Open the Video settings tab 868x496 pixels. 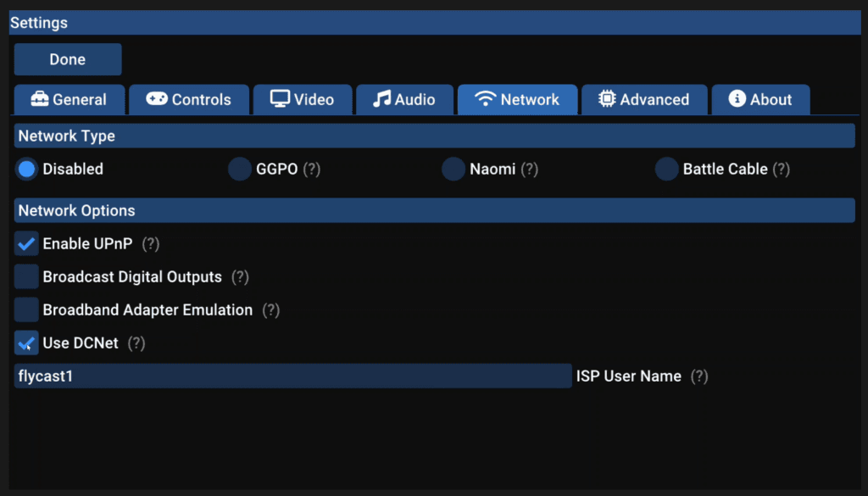click(303, 99)
